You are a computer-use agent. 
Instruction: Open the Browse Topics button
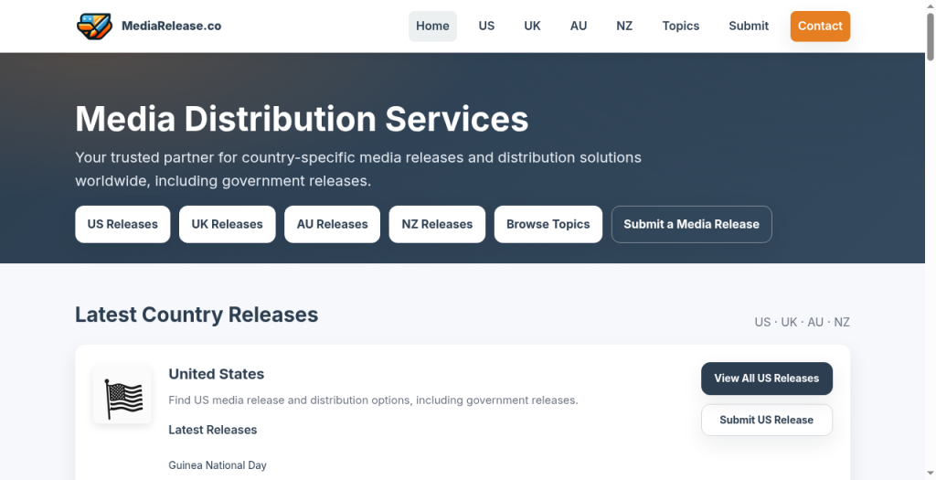click(x=548, y=225)
